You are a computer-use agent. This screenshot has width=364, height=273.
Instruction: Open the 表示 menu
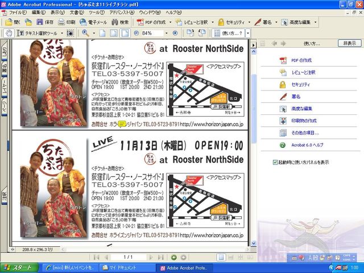57,13
